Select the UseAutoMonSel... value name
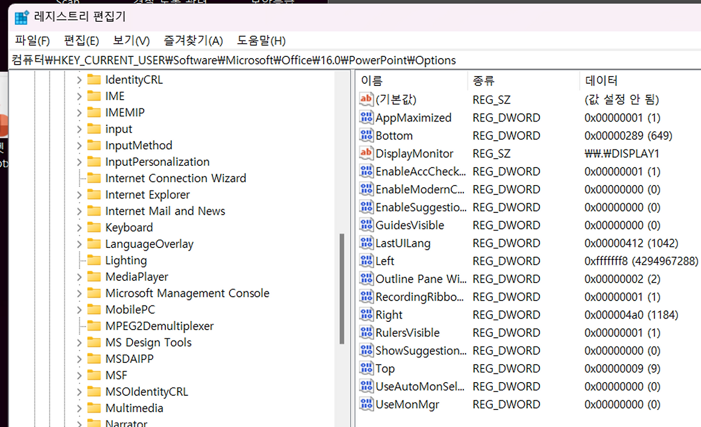The height and width of the screenshot is (427, 701). click(x=420, y=386)
